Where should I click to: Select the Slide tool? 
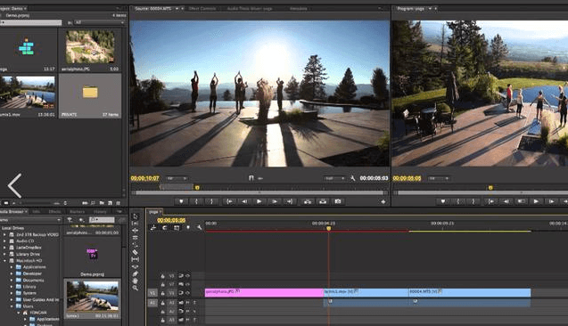136,266
